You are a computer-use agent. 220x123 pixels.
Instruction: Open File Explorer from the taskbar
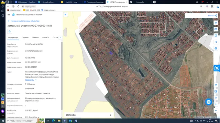59,121
